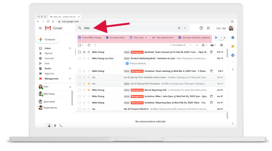The image size is (272, 151).
Task: Tick the select all checkbox
Action: 79,45
